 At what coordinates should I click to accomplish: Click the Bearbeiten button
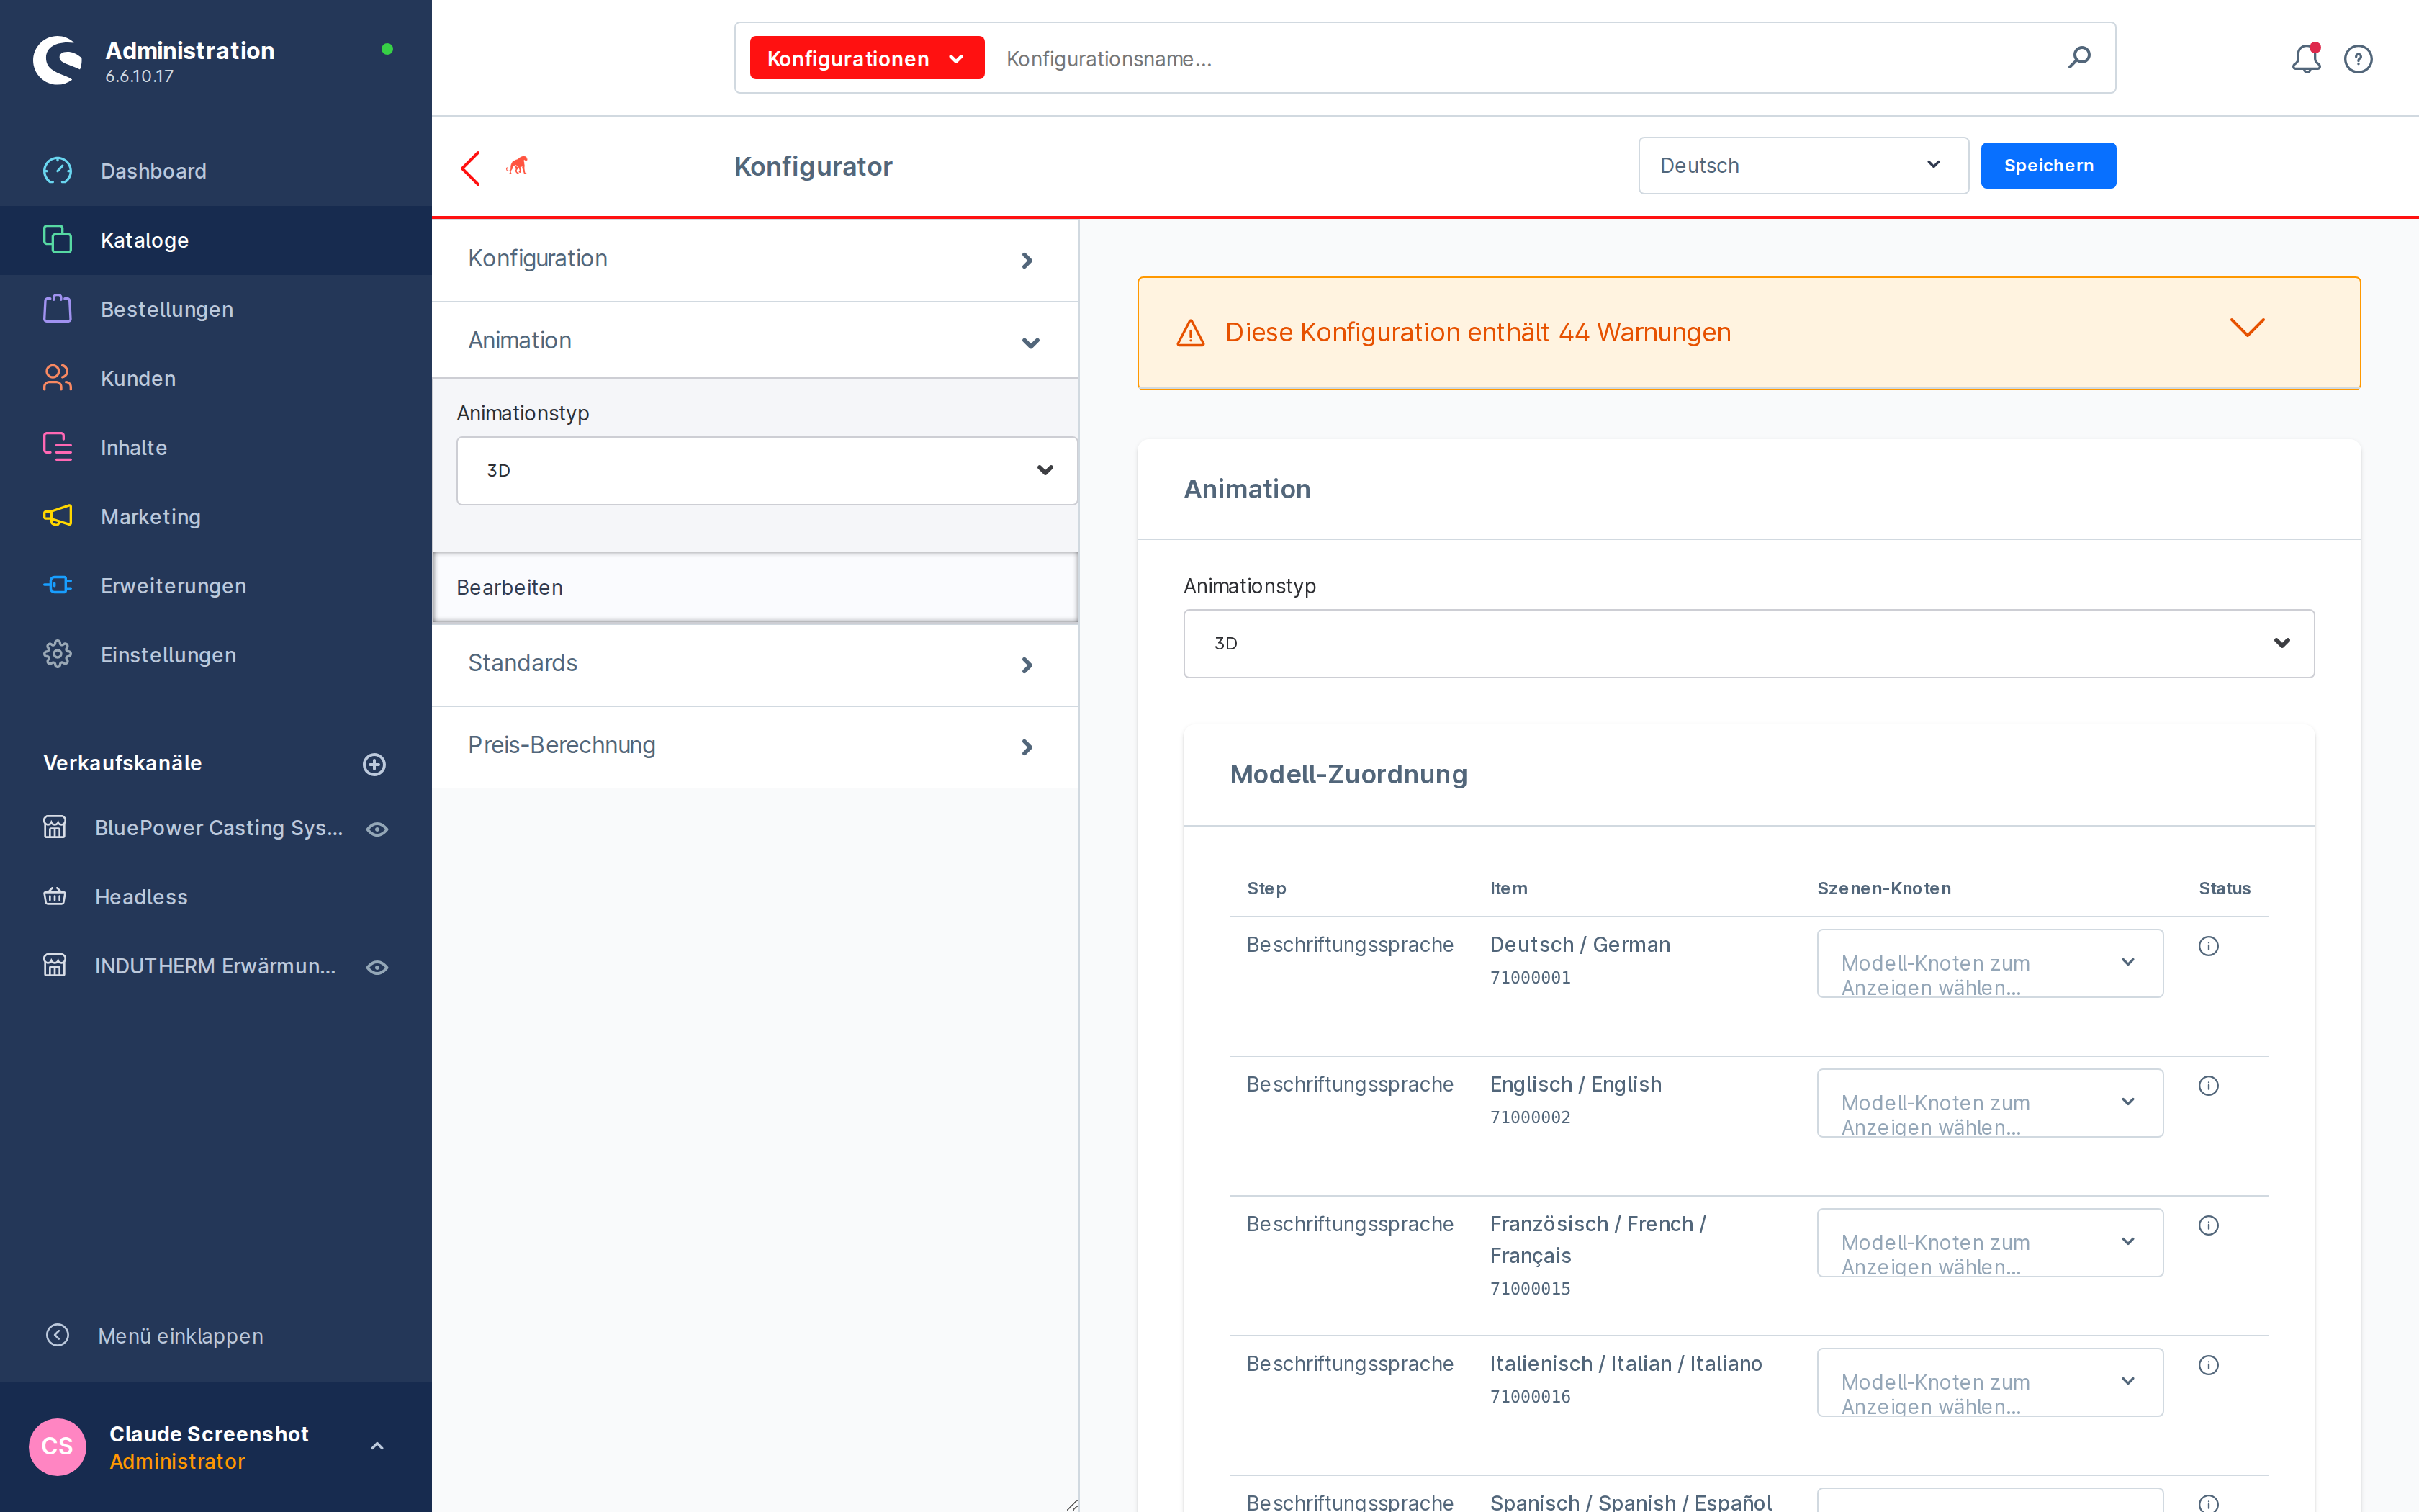point(754,587)
